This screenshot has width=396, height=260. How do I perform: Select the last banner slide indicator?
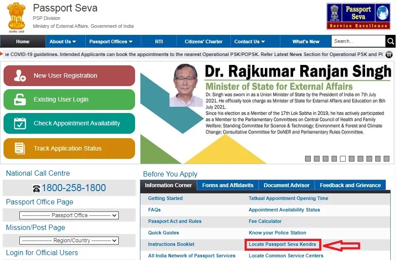(x=386, y=158)
